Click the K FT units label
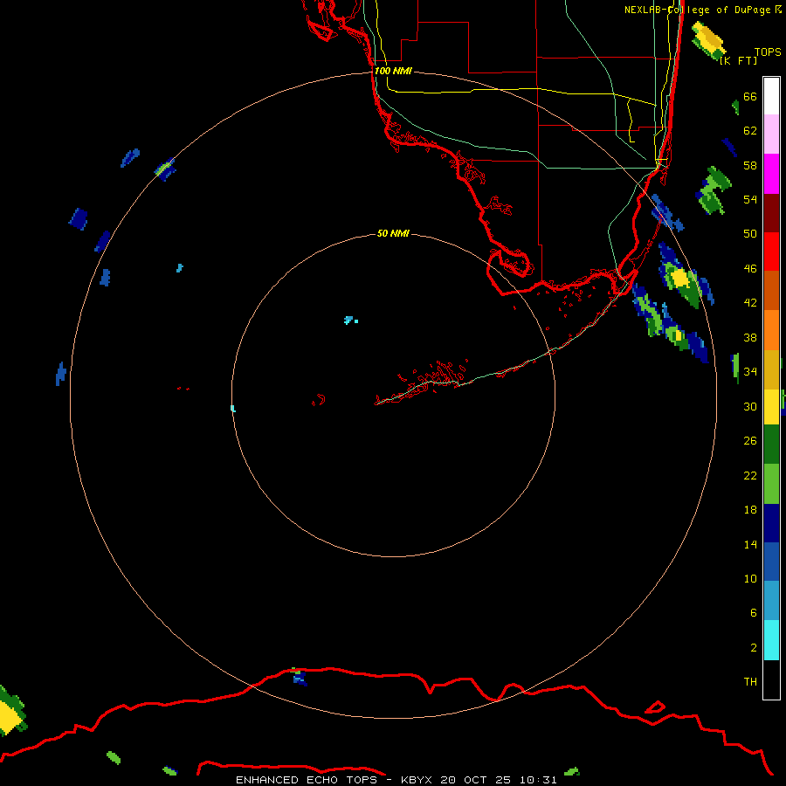The height and width of the screenshot is (786, 786). (738, 60)
